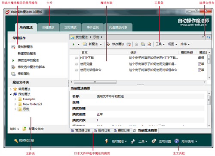Click 示例 in the breadcrumb path

pos(96,37)
